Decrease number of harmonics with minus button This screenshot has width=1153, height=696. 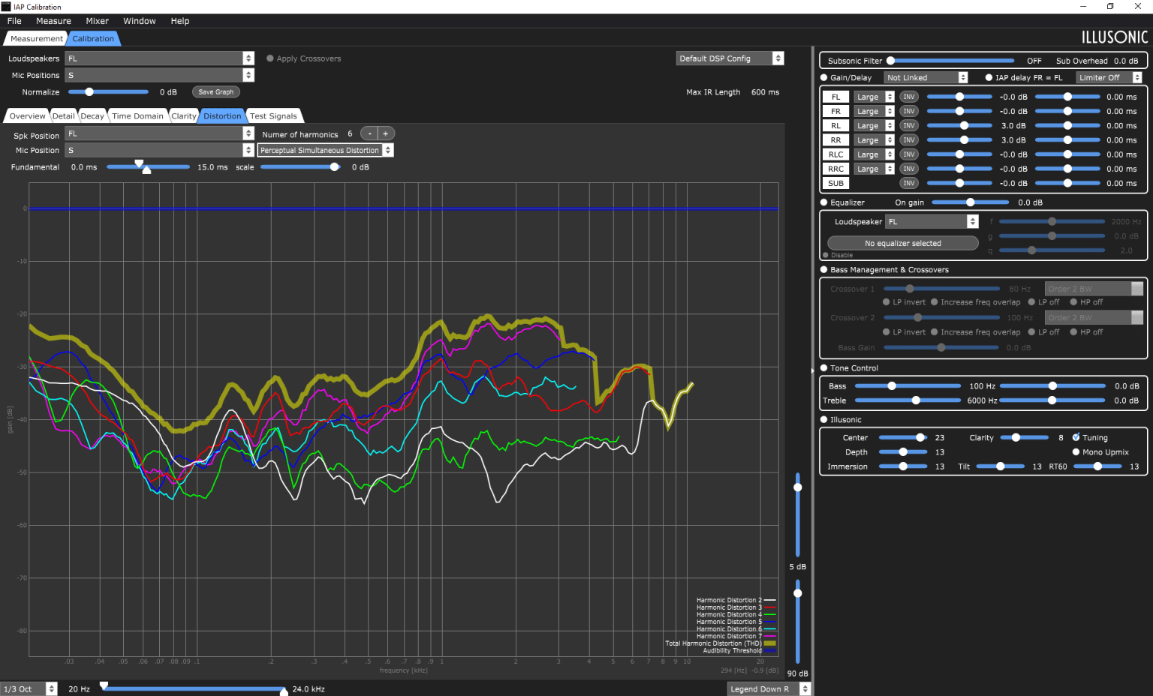click(369, 133)
